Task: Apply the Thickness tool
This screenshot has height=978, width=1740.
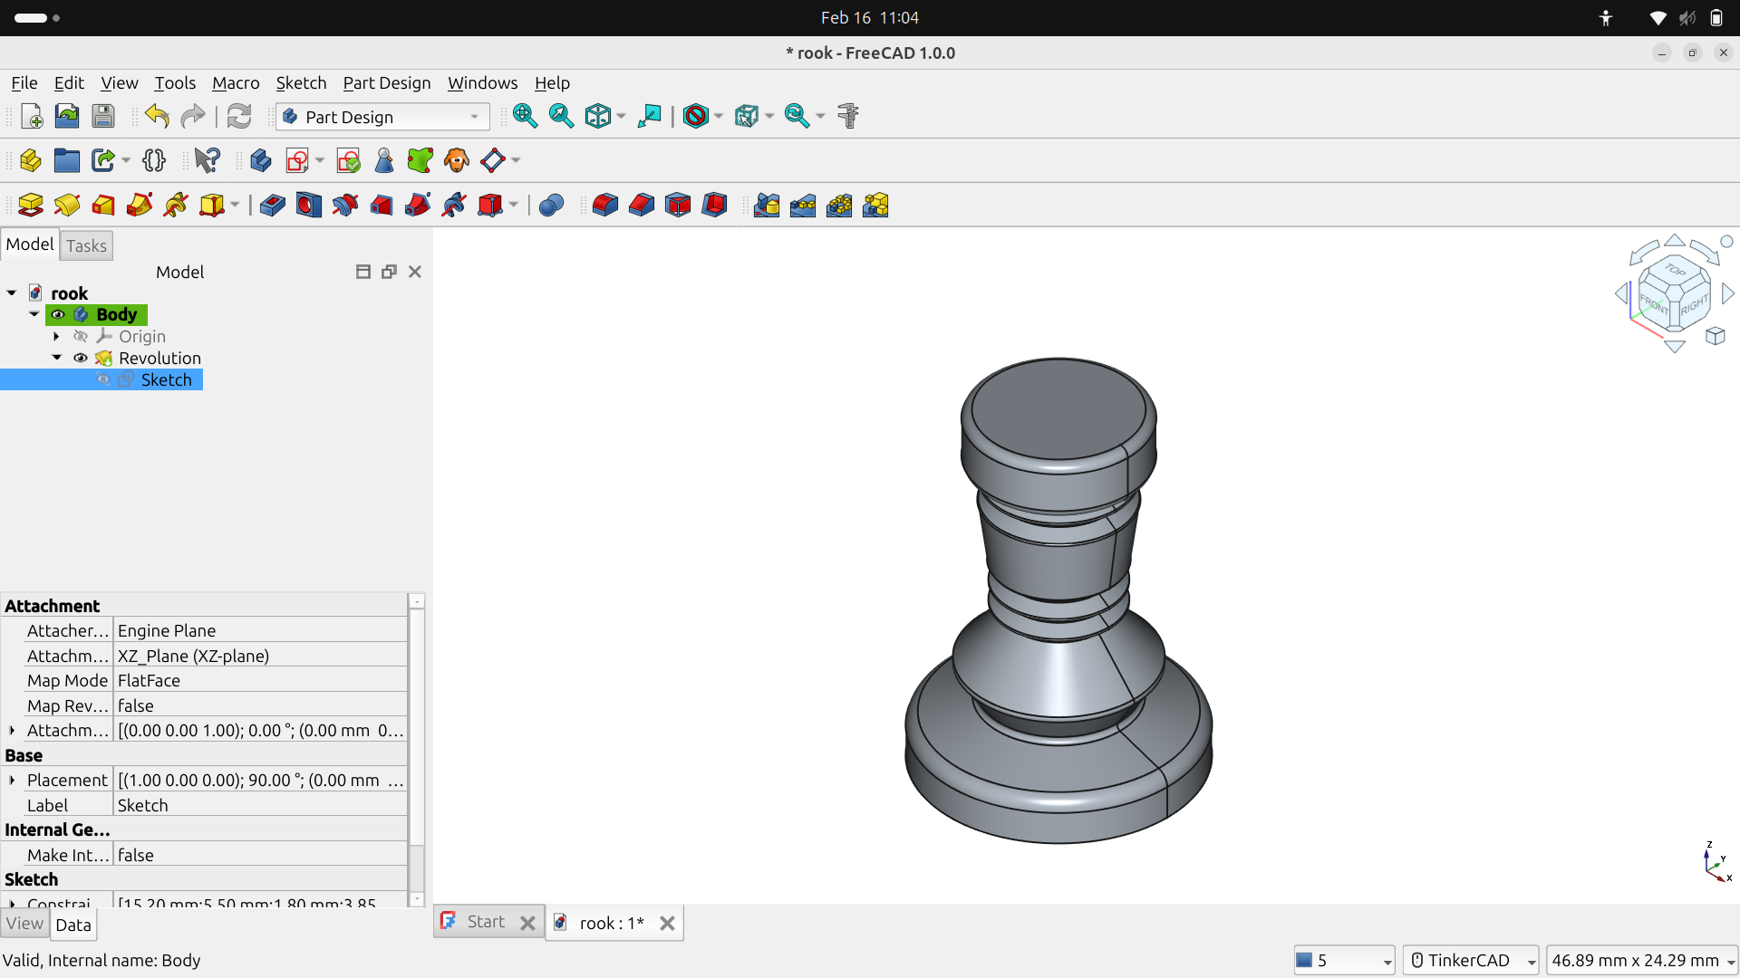Action: [714, 205]
